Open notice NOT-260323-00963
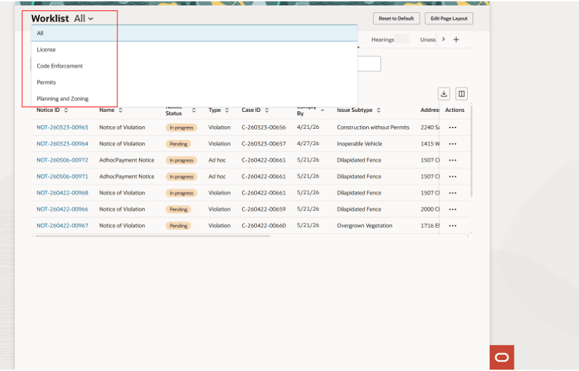The image size is (579, 371). tap(62, 128)
